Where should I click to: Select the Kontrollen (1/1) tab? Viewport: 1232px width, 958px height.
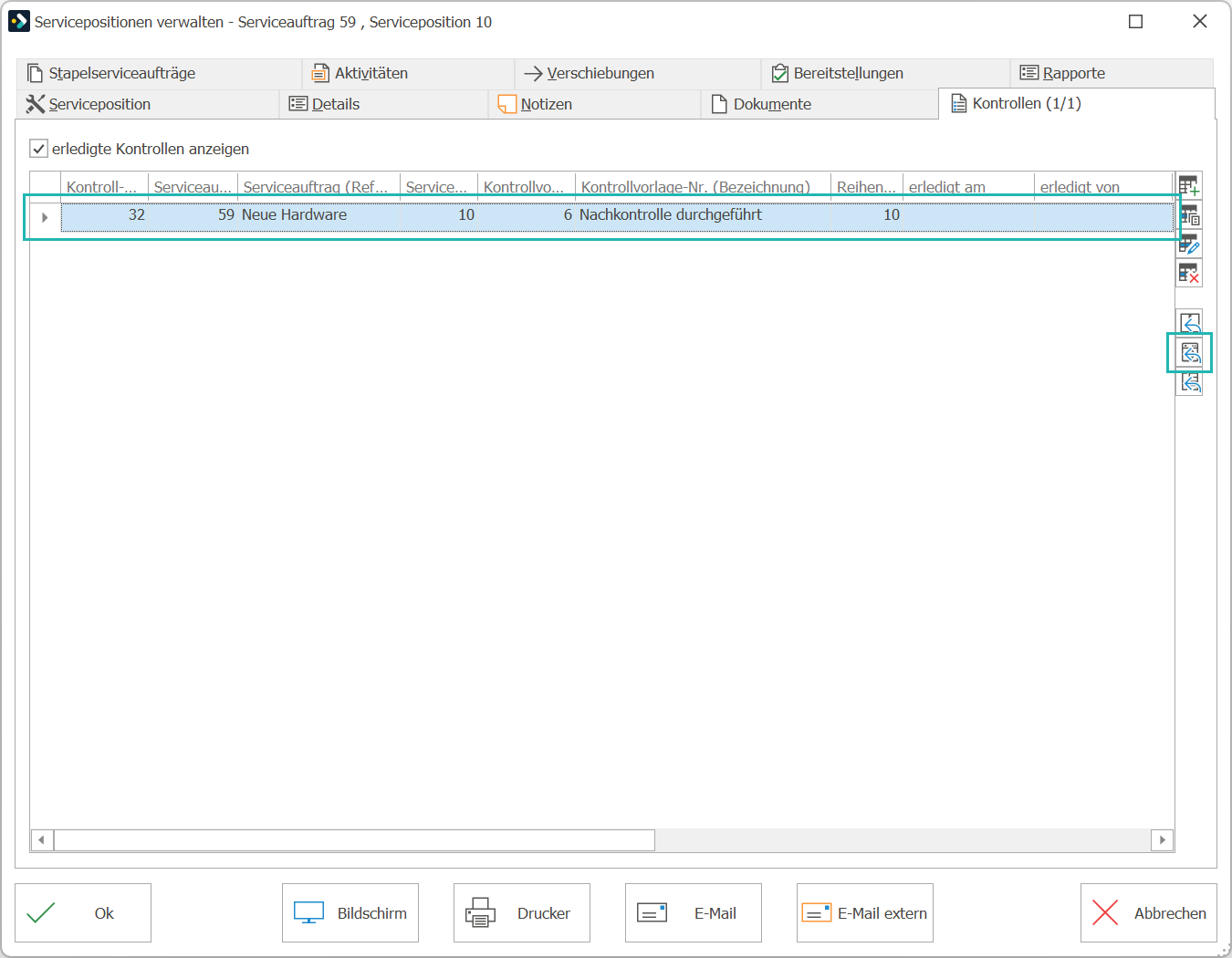pyautogui.click(x=1076, y=103)
